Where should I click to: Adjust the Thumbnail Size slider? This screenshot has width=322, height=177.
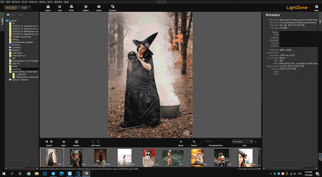215,141
